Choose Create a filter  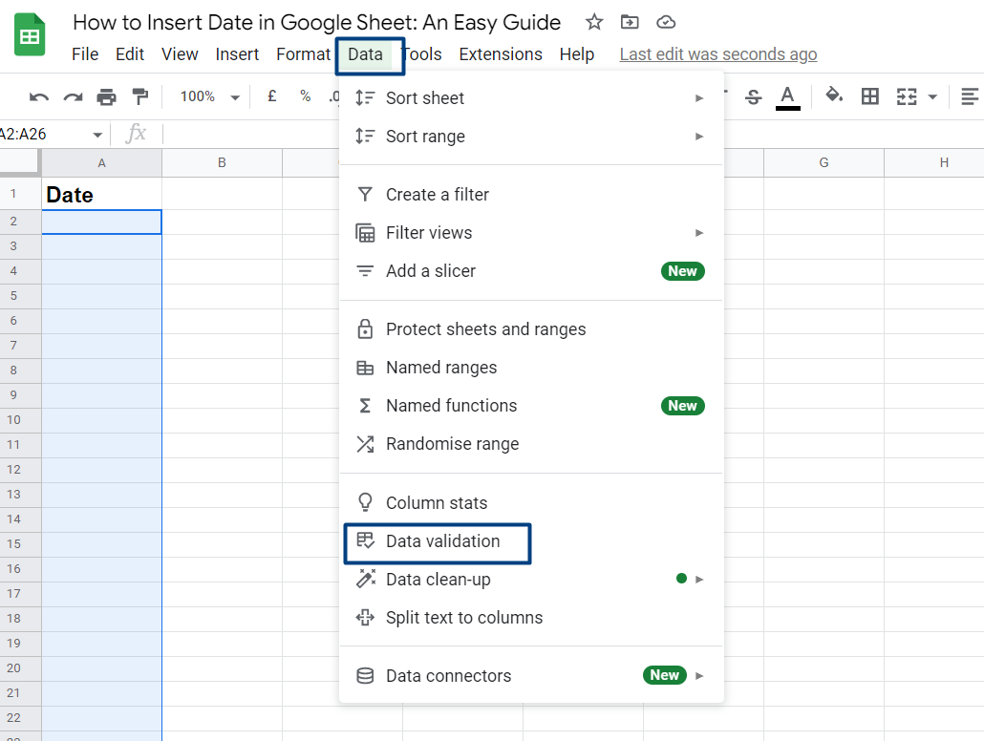pyautogui.click(x=531, y=195)
